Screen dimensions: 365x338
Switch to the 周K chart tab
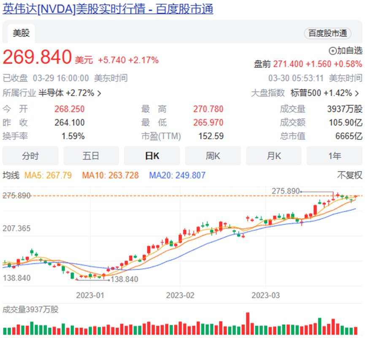[x=213, y=156]
